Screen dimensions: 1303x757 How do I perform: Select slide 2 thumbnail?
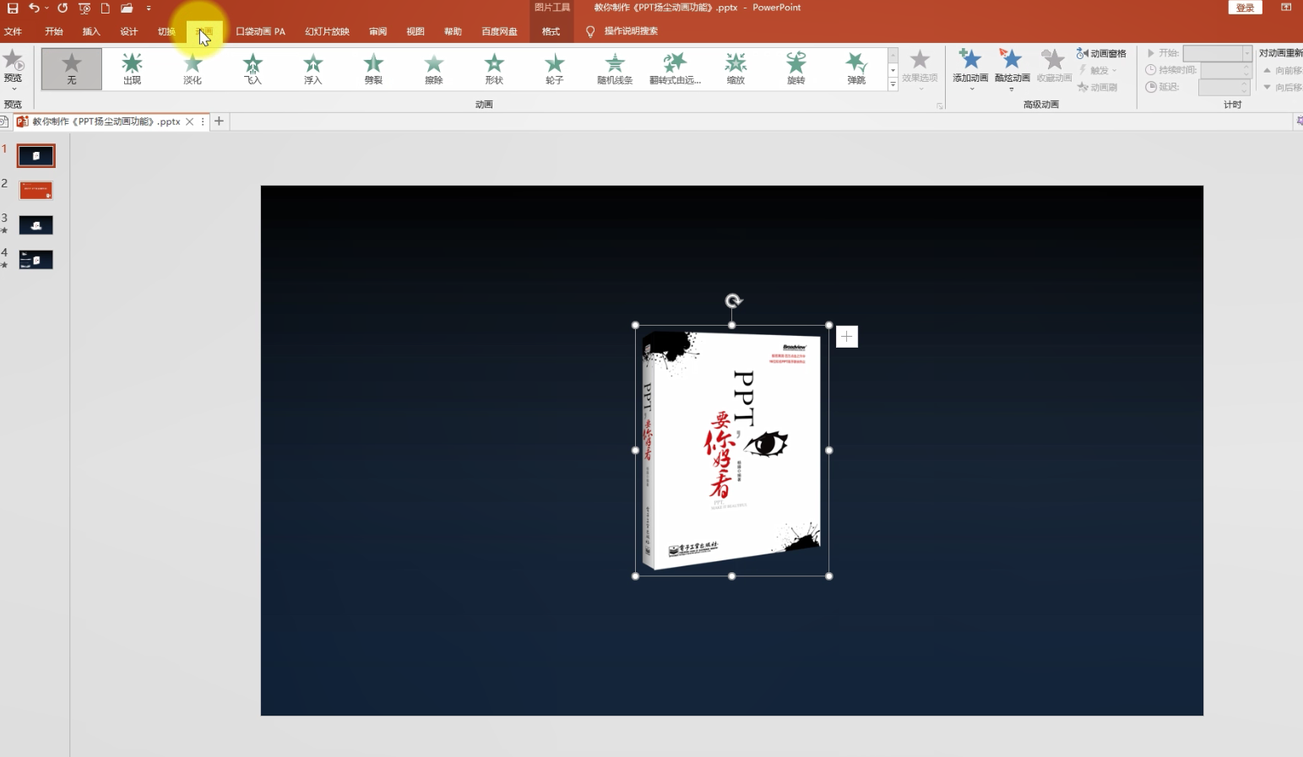coord(36,191)
